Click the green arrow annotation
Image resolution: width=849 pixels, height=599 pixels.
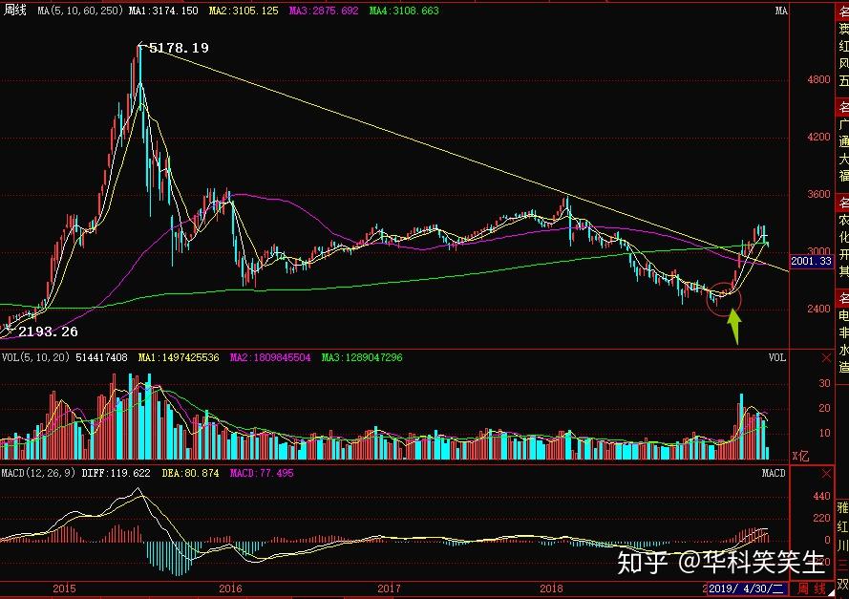coord(733,326)
